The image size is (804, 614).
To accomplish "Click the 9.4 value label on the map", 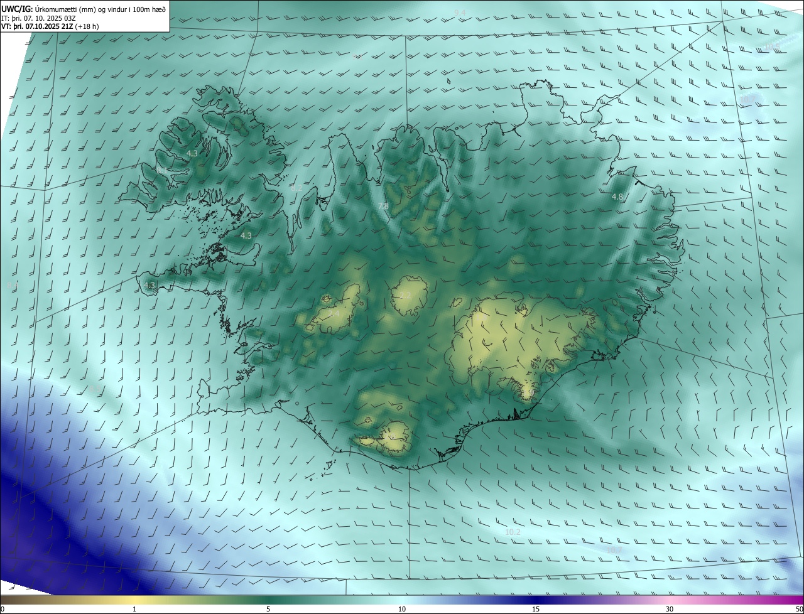I will point(460,13).
